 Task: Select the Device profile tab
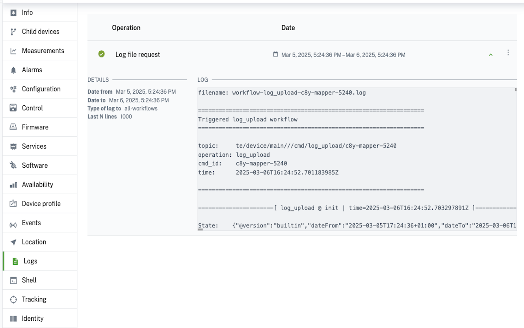[41, 204]
